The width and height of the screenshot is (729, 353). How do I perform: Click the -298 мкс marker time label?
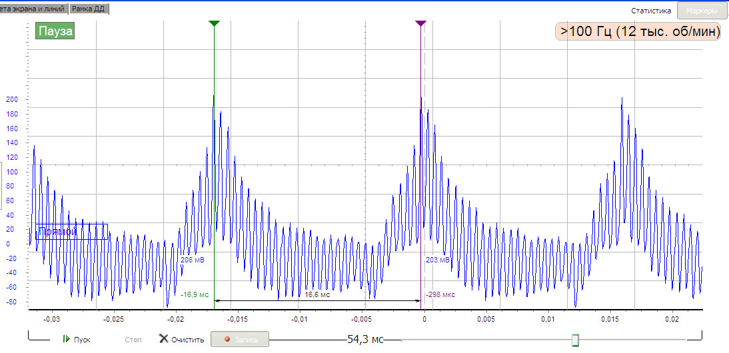click(440, 294)
